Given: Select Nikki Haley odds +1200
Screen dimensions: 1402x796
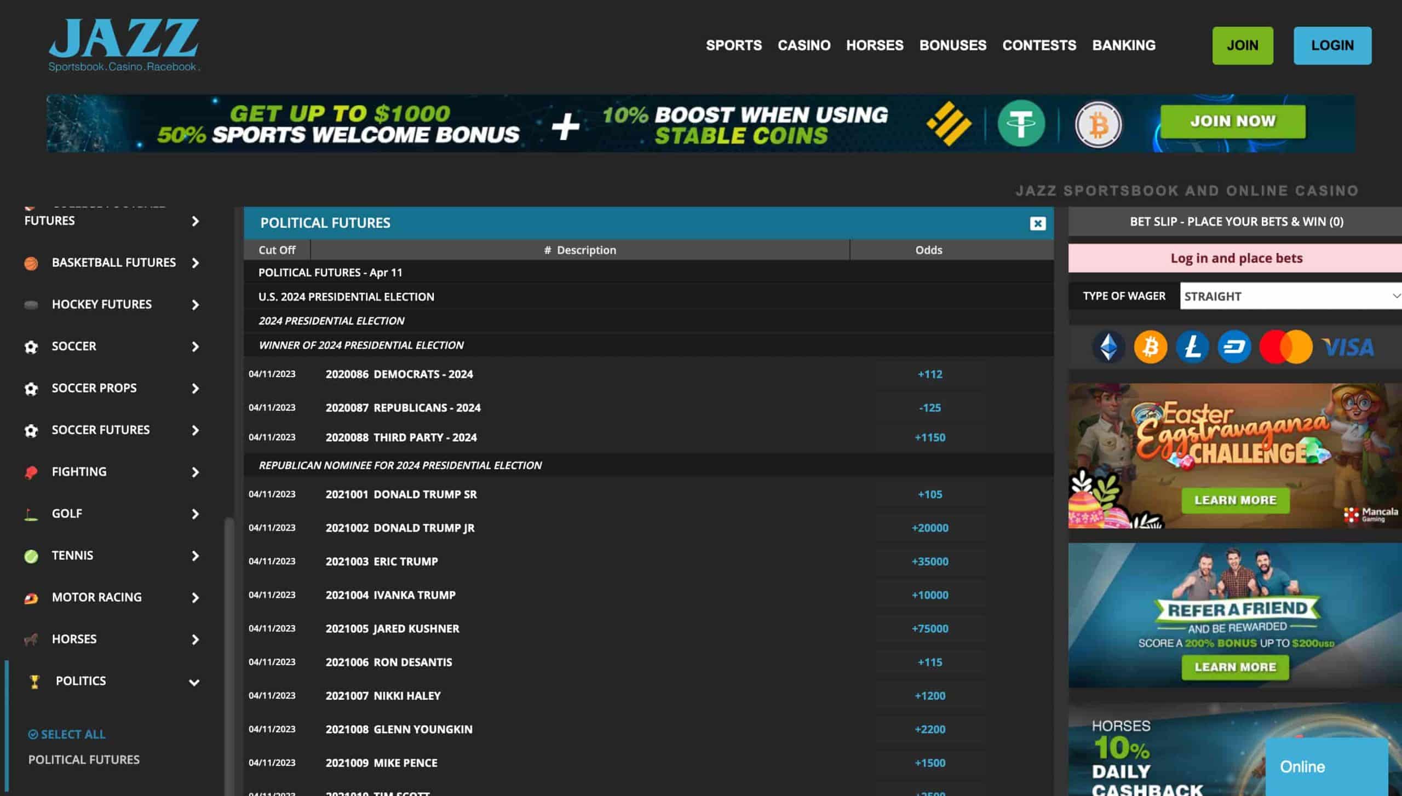Looking at the screenshot, I should click(929, 696).
